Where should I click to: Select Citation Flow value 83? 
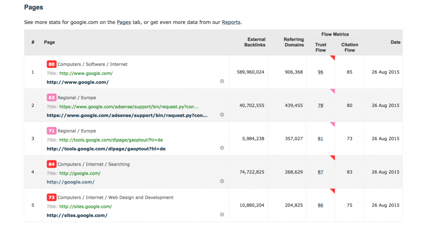point(349,172)
